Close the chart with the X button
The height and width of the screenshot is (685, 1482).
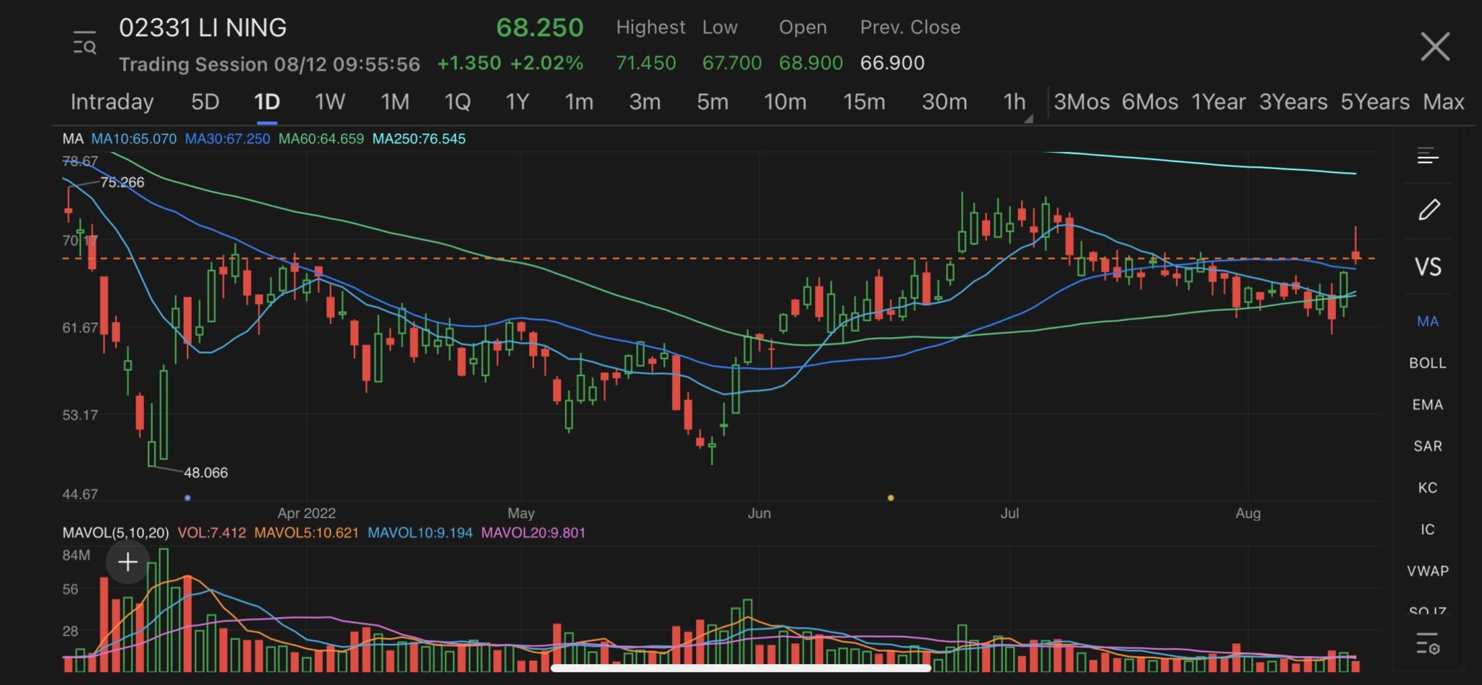tap(1435, 46)
